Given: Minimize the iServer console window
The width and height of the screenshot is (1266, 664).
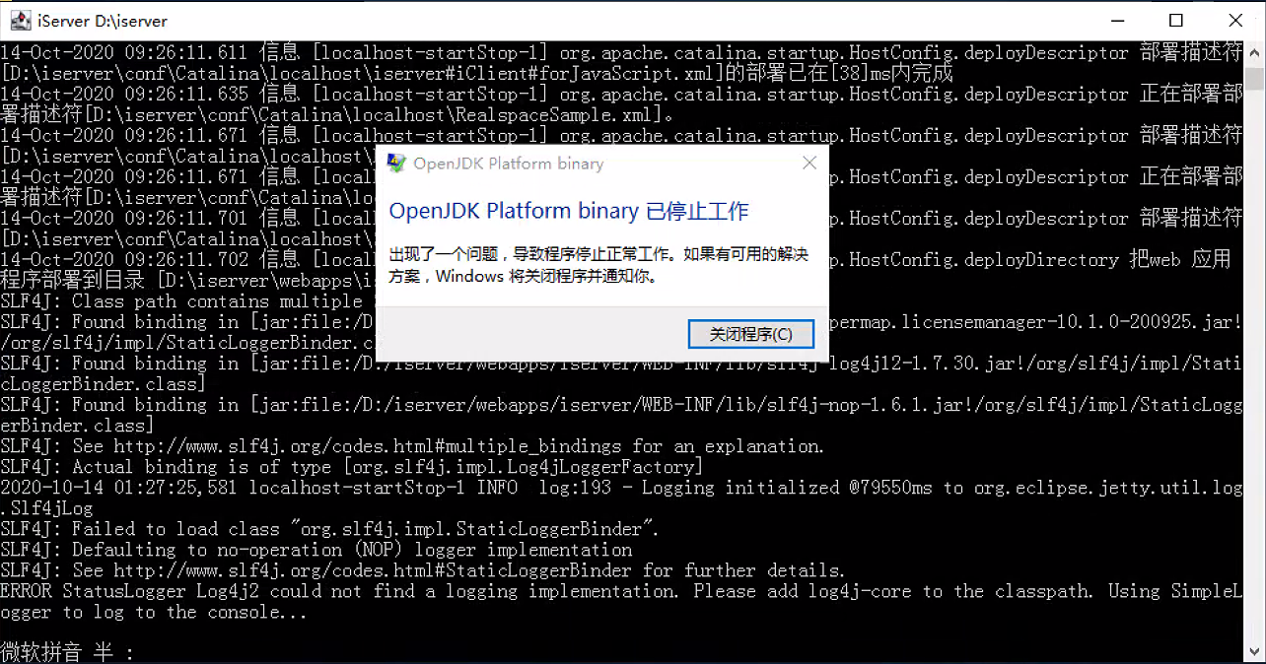Looking at the screenshot, I should [x=1116, y=21].
